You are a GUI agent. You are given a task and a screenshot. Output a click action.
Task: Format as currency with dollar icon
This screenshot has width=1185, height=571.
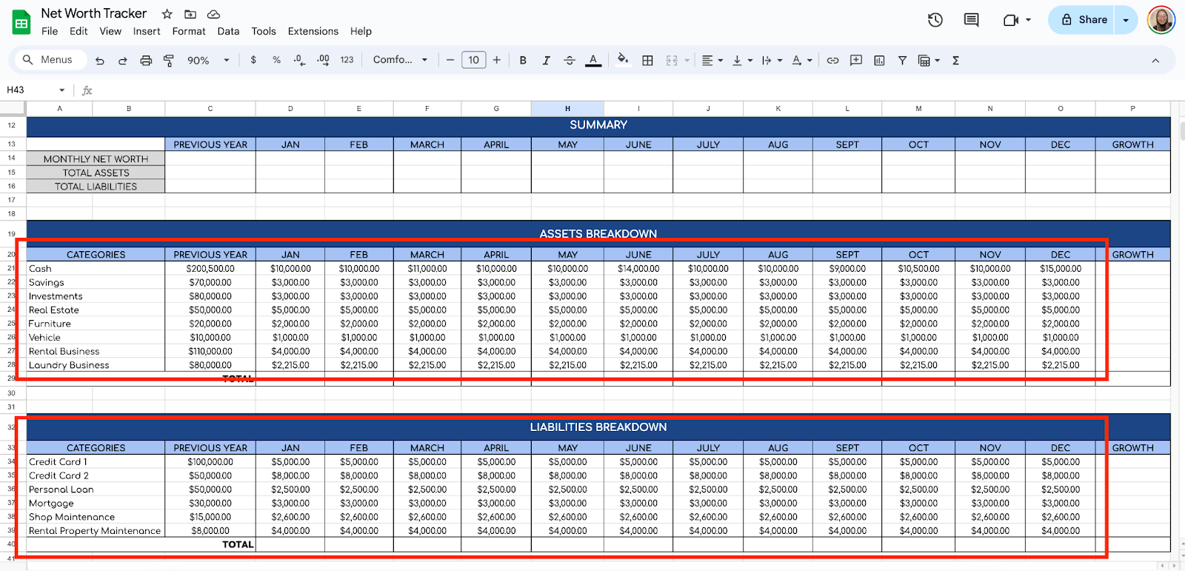pyautogui.click(x=253, y=60)
